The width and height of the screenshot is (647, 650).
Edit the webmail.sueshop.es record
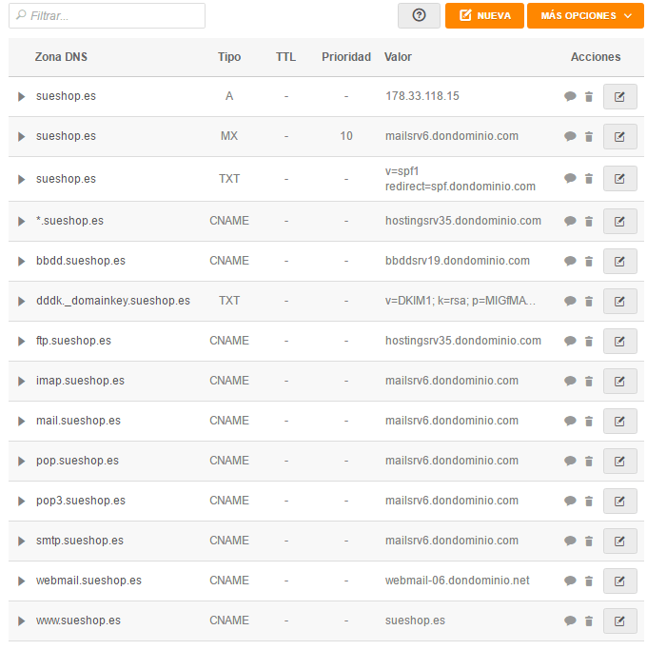pos(619,581)
